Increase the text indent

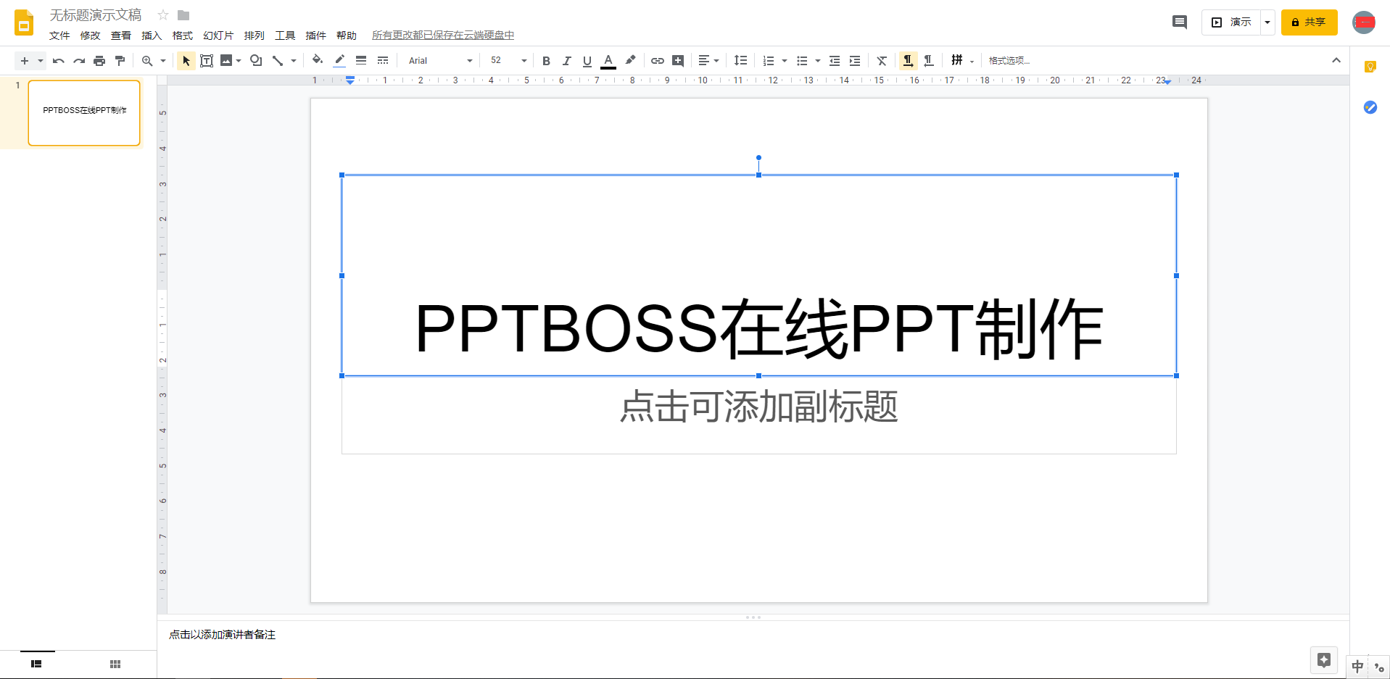pos(855,61)
